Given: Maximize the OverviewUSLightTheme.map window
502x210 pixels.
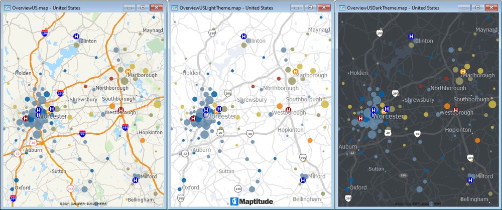Looking at the screenshot, I should (x=310, y=8).
